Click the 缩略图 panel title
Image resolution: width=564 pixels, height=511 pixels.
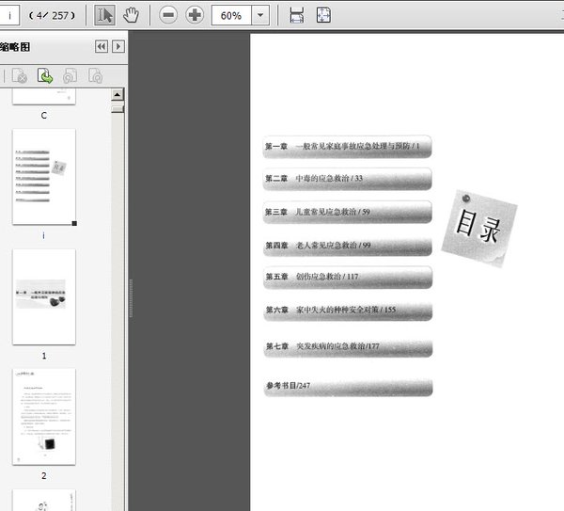[15, 47]
